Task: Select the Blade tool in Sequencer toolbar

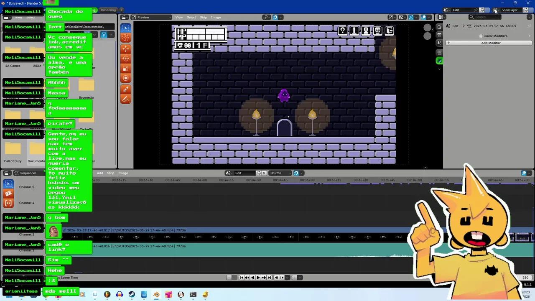Action: pos(8,194)
